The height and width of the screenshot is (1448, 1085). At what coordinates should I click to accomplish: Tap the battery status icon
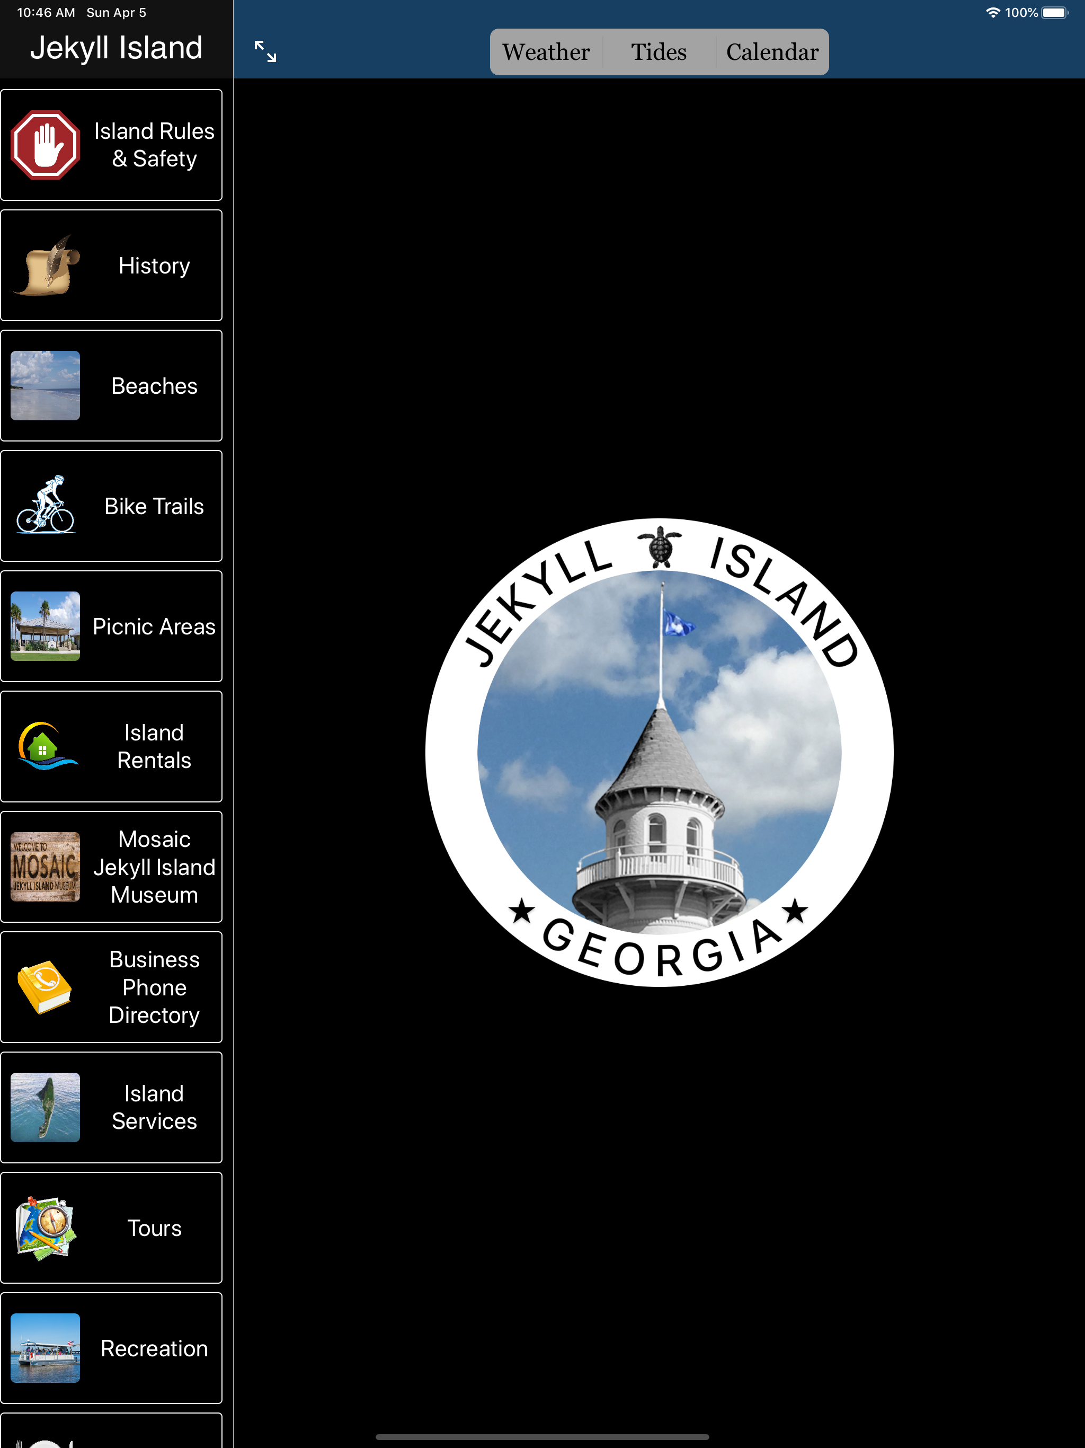(x=1055, y=12)
